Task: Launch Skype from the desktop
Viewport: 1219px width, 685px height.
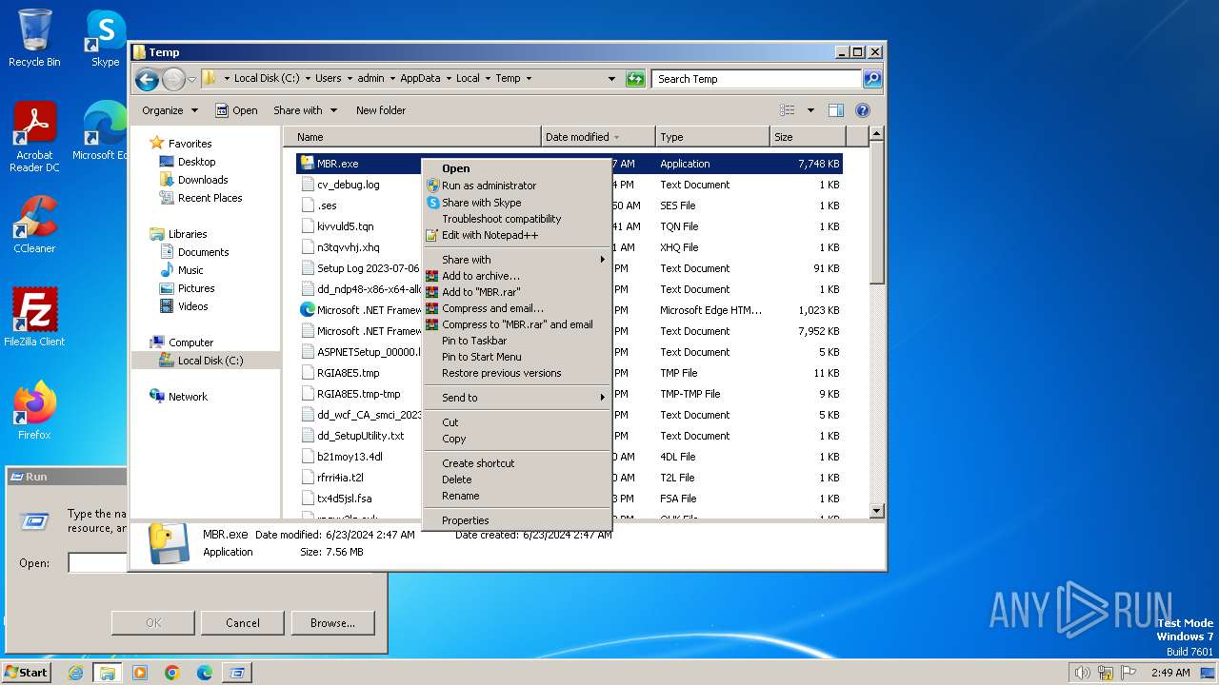Action: (105, 38)
